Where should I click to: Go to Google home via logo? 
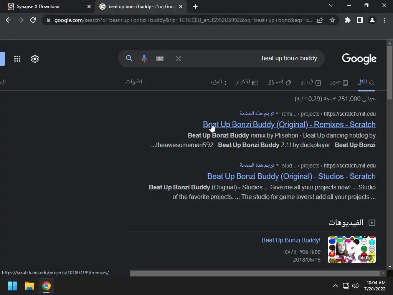359,59
